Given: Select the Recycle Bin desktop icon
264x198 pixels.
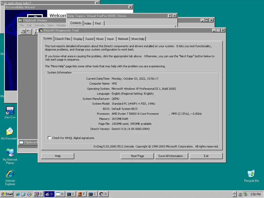Looking at the screenshot, I should click(251, 176).
